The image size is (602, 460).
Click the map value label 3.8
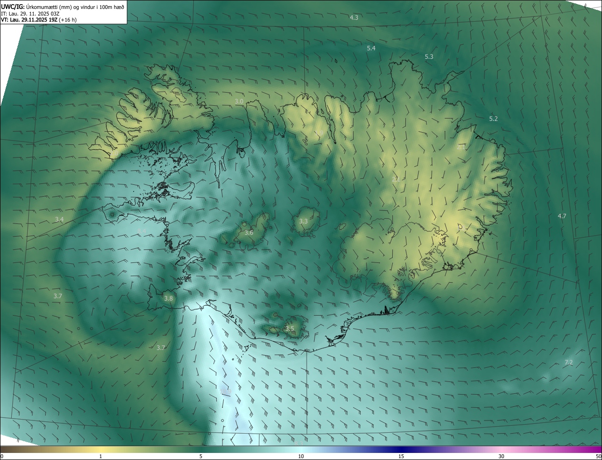(x=168, y=298)
